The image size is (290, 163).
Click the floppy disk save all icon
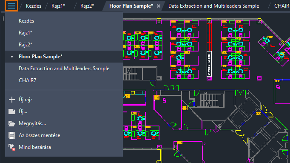point(12,135)
